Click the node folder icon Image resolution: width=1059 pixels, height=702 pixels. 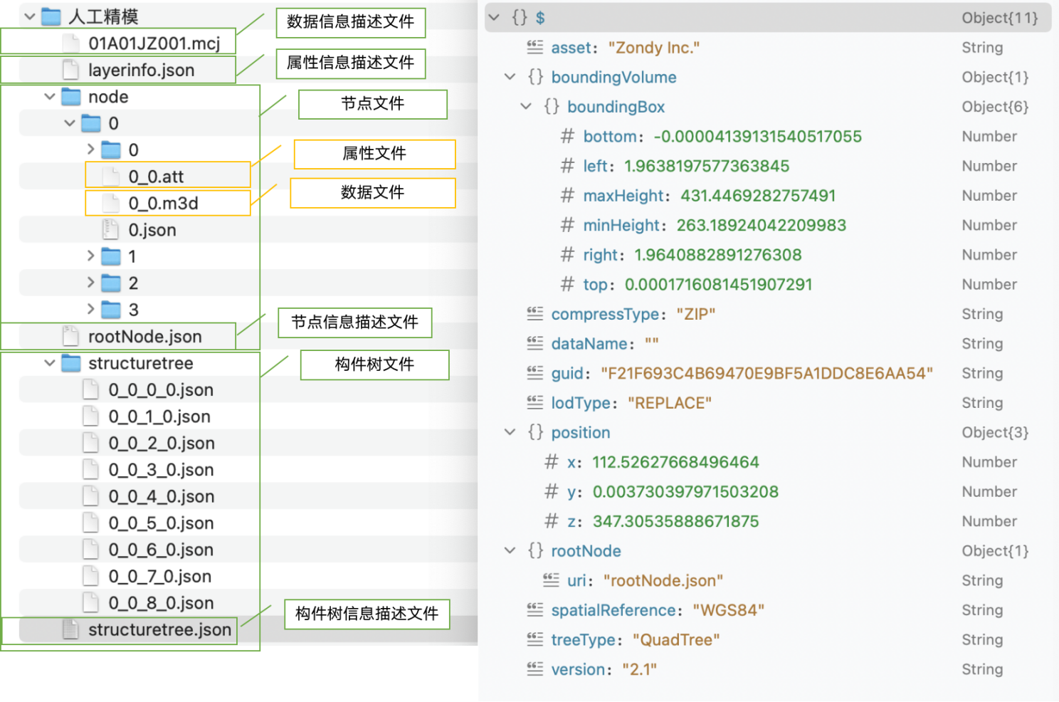click(x=71, y=97)
